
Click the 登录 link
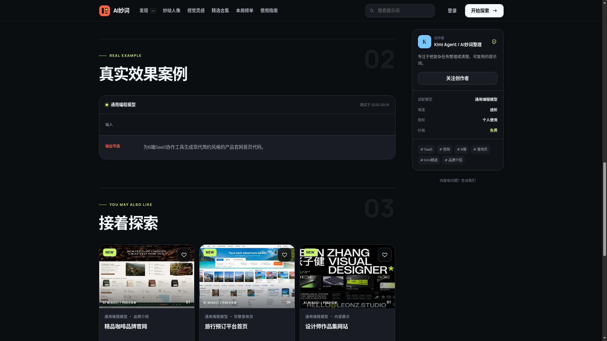tap(452, 11)
